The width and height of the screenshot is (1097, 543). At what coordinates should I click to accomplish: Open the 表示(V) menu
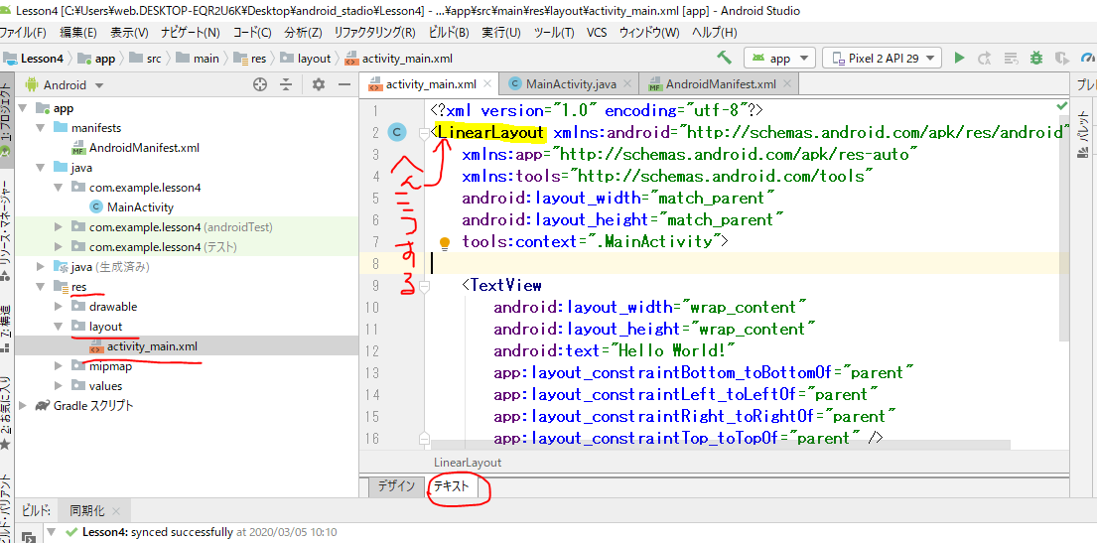click(x=129, y=32)
